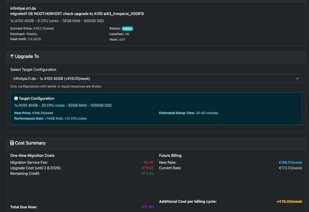Click Upgrade Cost (until 2.8.2025) label

click(x=36, y=168)
